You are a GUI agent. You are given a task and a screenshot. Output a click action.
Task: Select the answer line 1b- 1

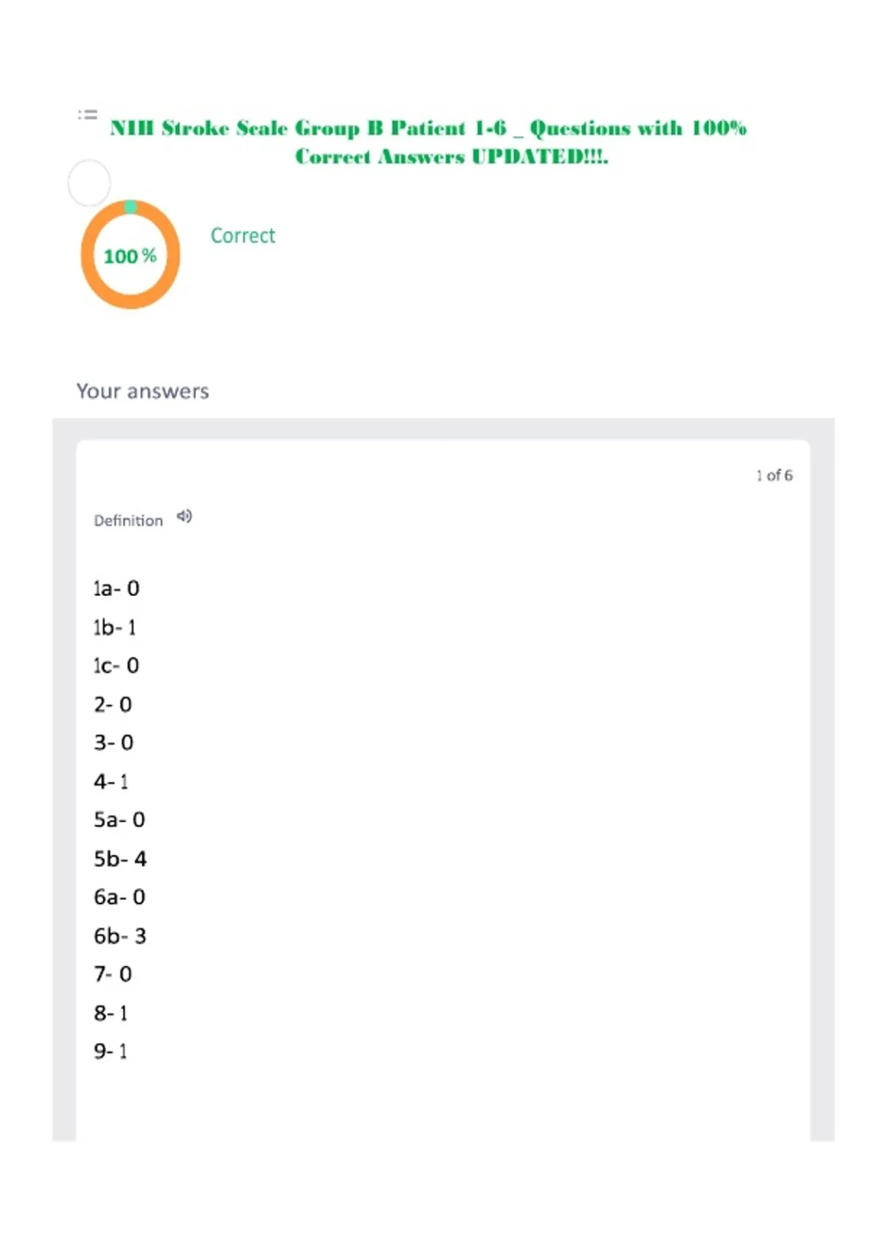[x=115, y=628]
